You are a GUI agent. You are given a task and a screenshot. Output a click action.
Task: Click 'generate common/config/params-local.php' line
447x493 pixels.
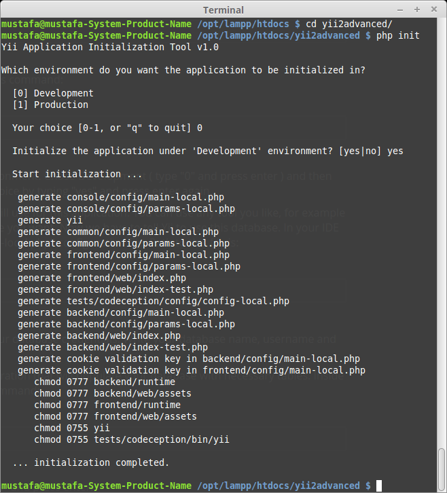click(124, 243)
